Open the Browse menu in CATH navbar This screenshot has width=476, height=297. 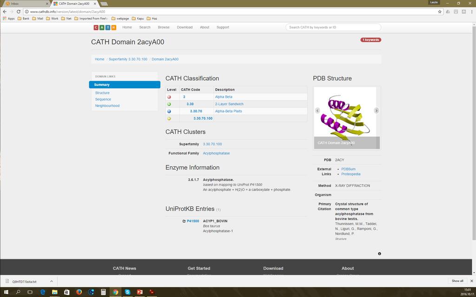coord(164,27)
